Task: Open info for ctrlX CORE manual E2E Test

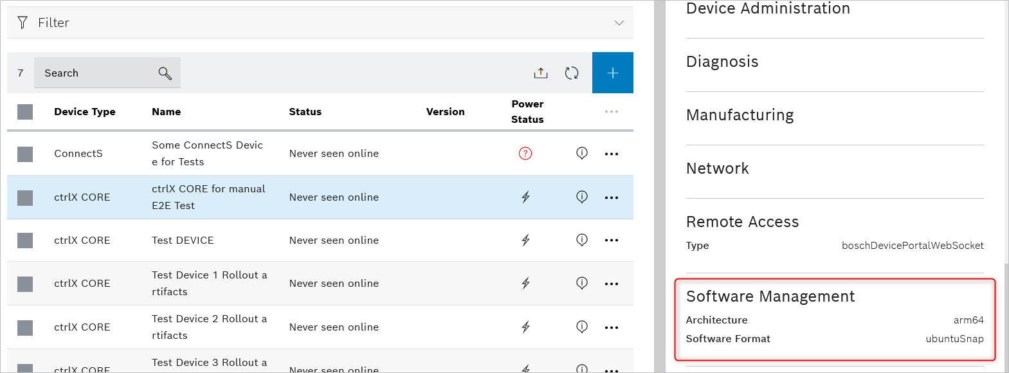Action: (x=582, y=197)
